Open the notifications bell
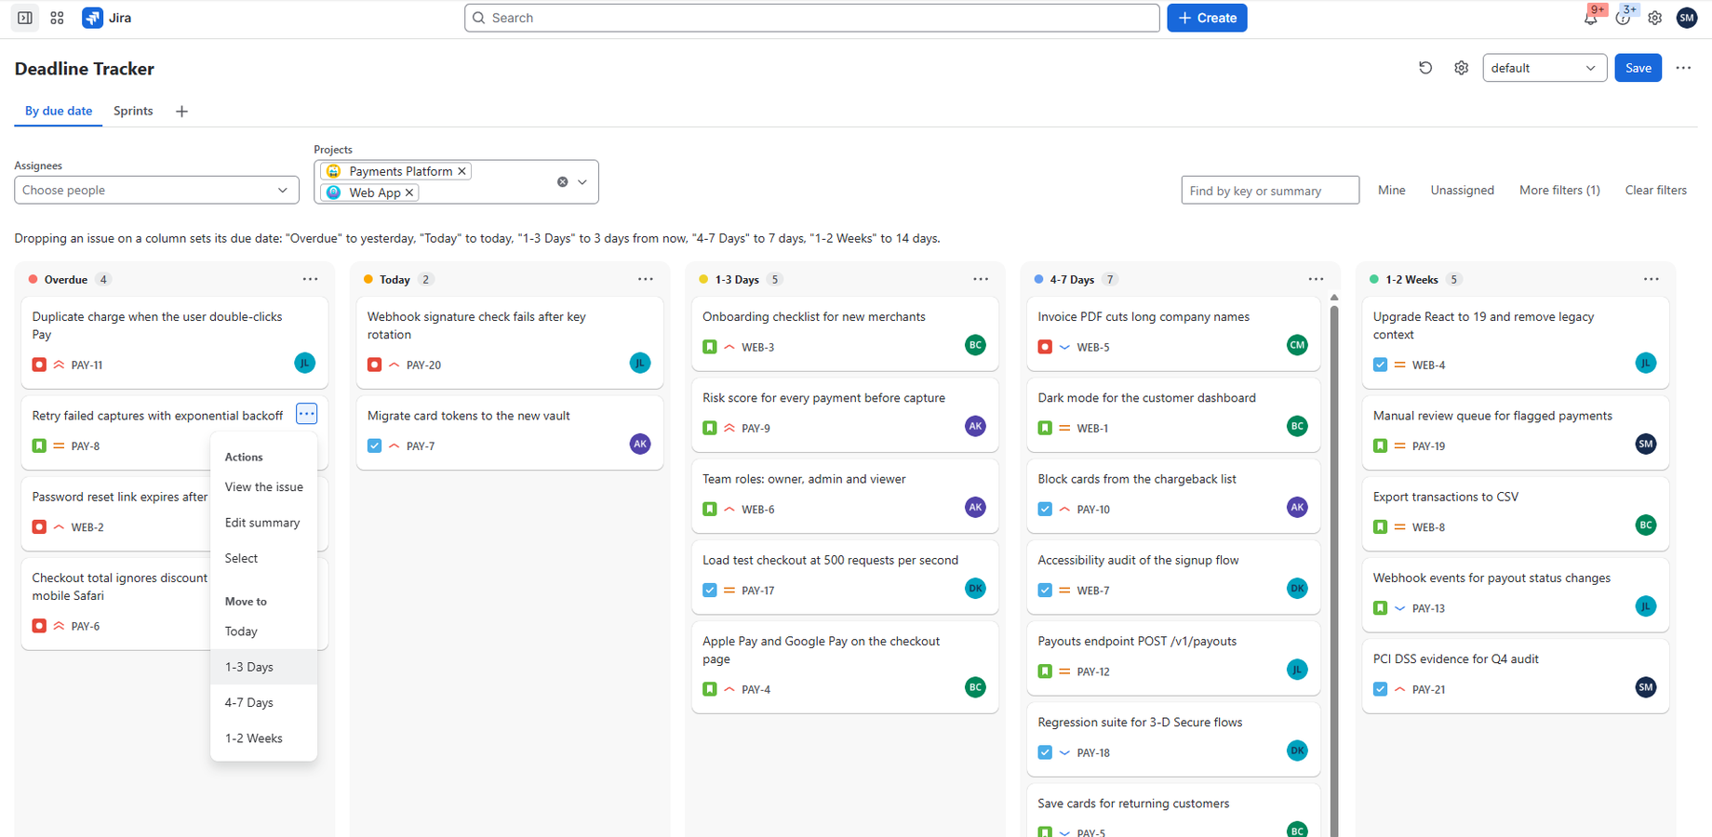Image resolution: width=1712 pixels, height=837 pixels. (1591, 18)
